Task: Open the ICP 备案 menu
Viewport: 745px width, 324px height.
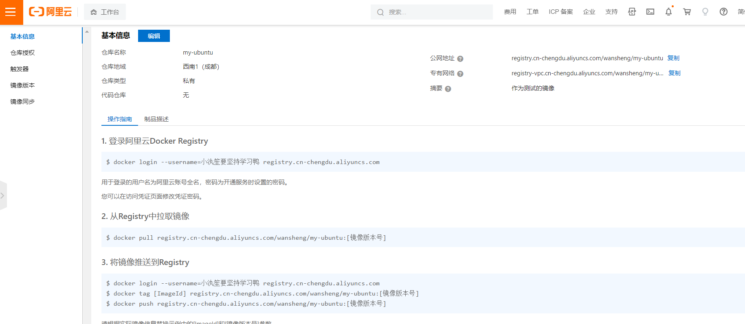Action: point(561,12)
